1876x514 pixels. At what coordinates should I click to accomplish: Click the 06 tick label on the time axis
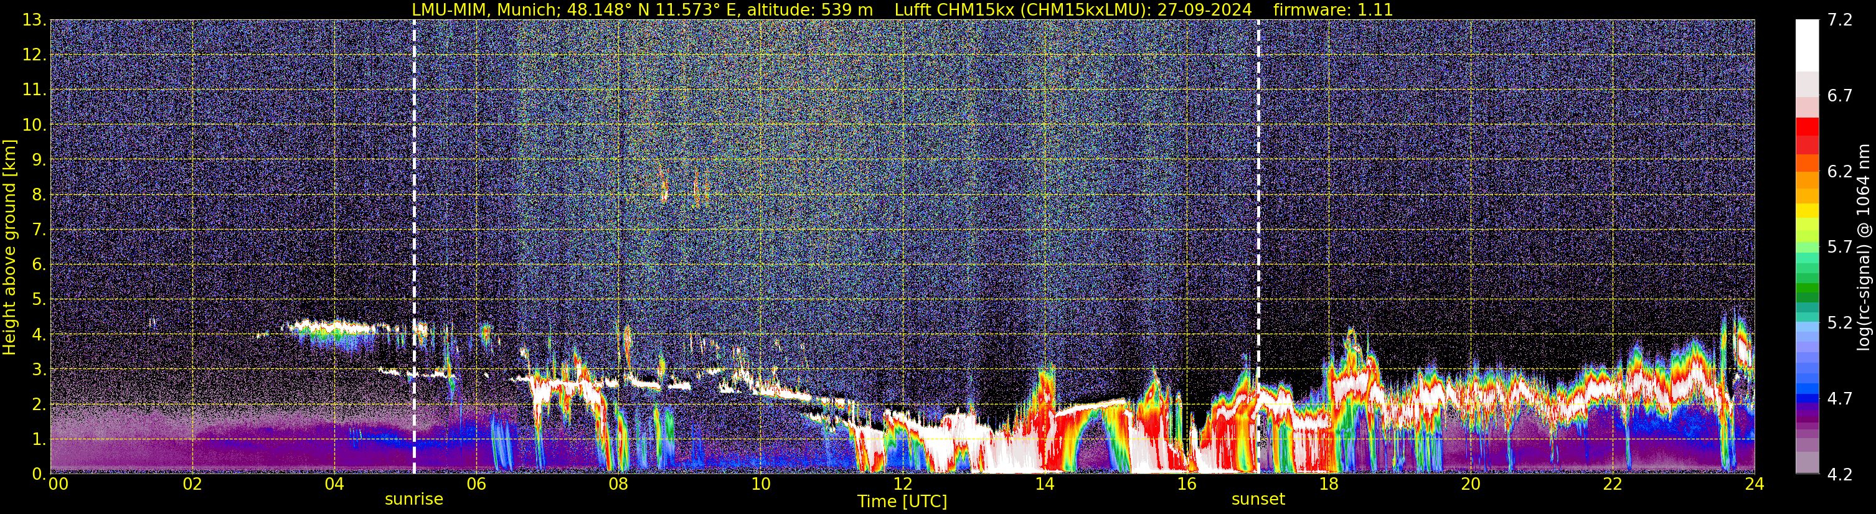[x=476, y=484]
